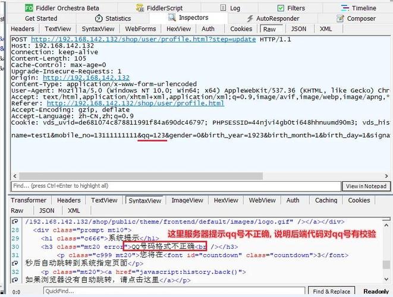This screenshot has width=393, height=297.
Task: Open response Transformer tab
Action: coord(29,200)
